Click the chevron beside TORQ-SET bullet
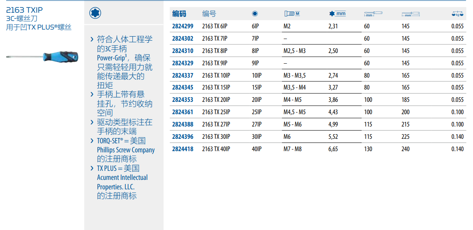Screen dimensions: 473x230 [x=92, y=141]
